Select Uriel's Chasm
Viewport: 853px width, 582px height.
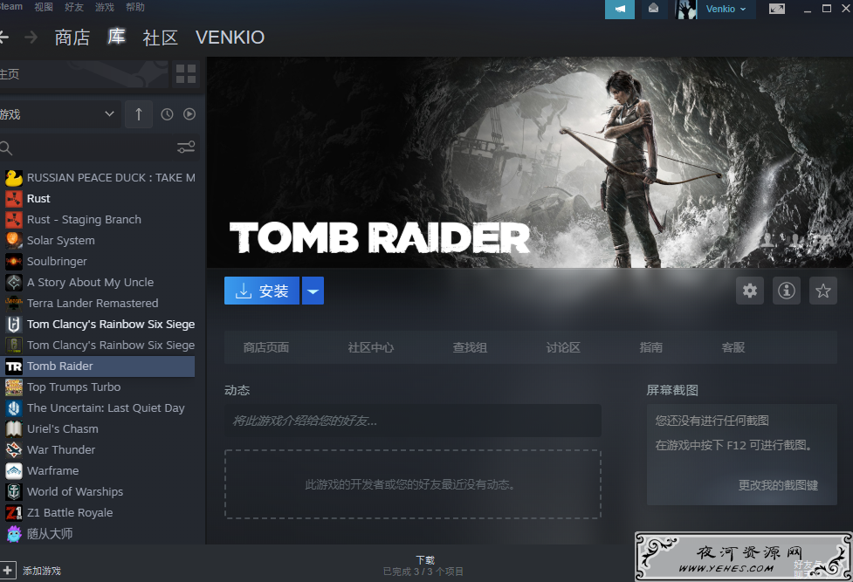coord(98,429)
